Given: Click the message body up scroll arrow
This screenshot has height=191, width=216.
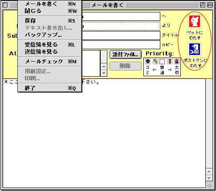Looking at the screenshot, I should coord(209,172).
